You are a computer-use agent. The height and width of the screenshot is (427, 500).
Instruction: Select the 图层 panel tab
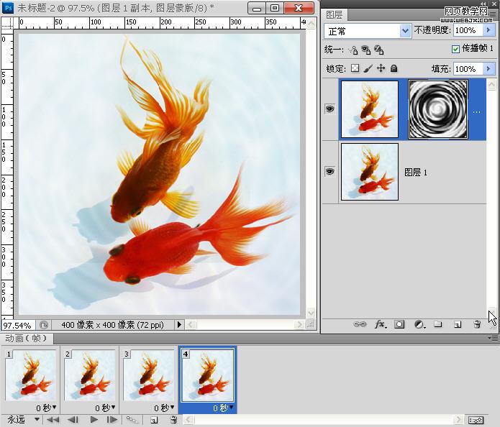coord(334,14)
